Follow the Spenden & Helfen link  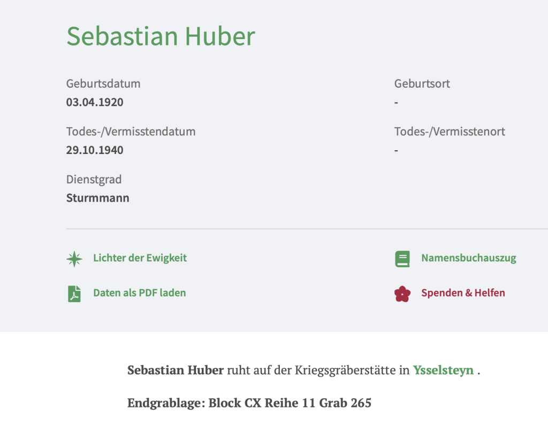[463, 293]
